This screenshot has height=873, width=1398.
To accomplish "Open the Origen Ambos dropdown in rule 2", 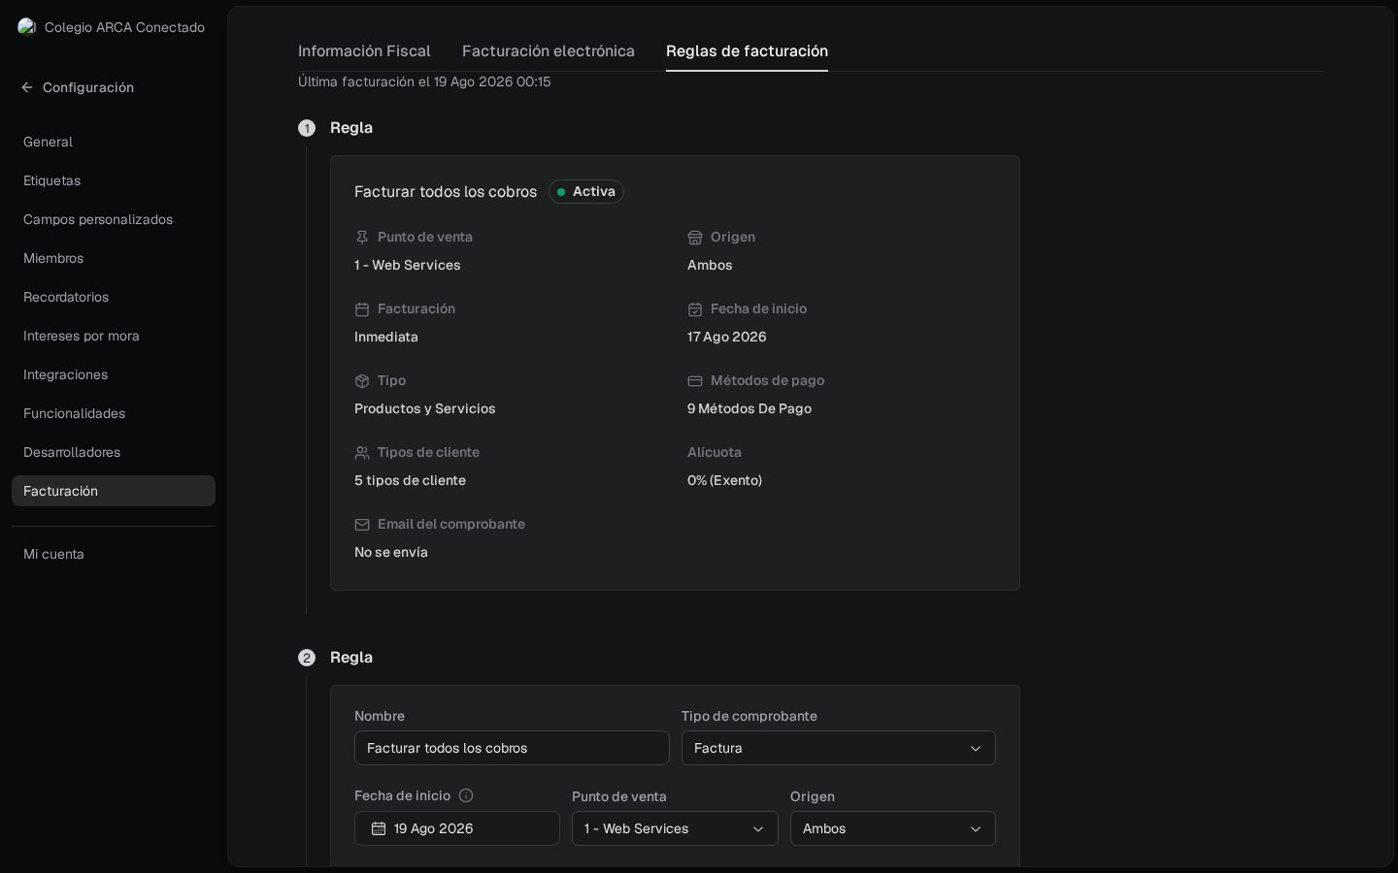I will [x=893, y=828].
